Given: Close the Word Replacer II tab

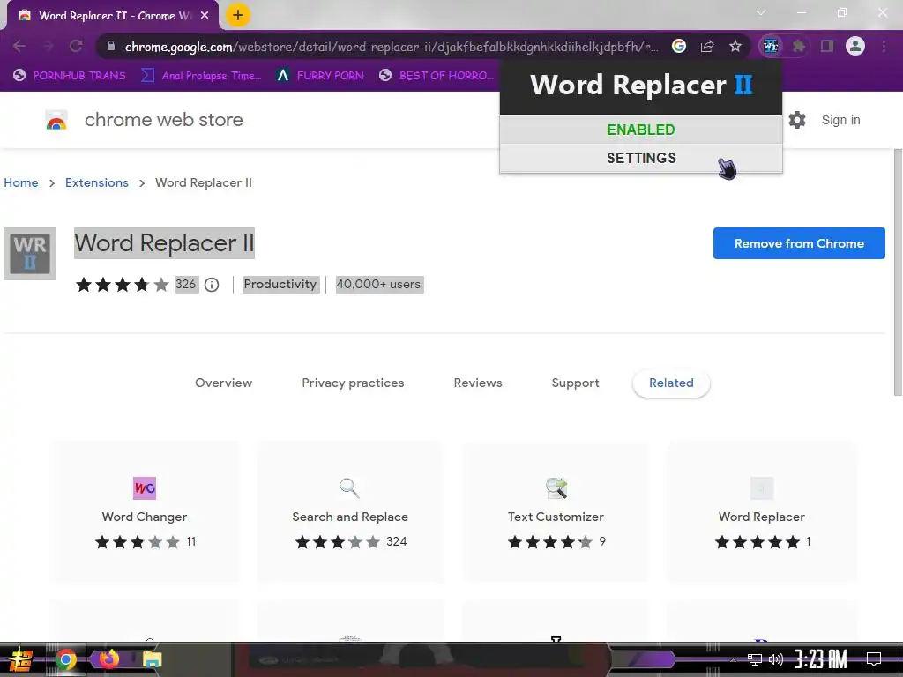Looking at the screenshot, I should pyautogui.click(x=205, y=16).
